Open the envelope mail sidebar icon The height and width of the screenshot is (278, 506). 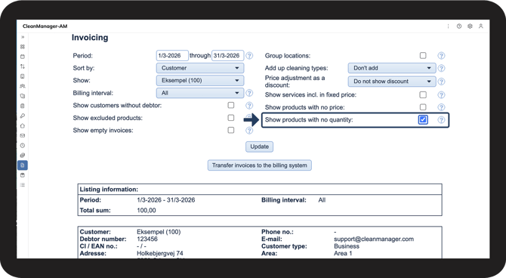tap(23, 136)
